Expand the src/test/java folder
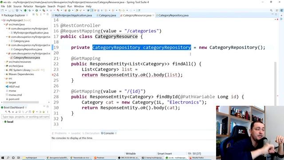The image size is (284, 160). coord(4,66)
